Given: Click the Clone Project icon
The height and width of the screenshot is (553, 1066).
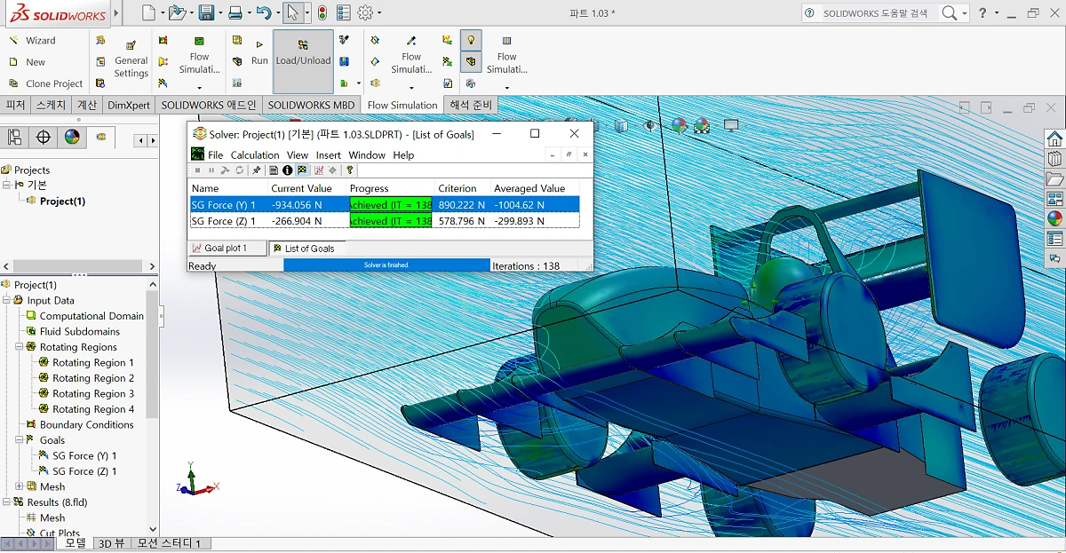Looking at the screenshot, I should pyautogui.click(x=14, y=83).
